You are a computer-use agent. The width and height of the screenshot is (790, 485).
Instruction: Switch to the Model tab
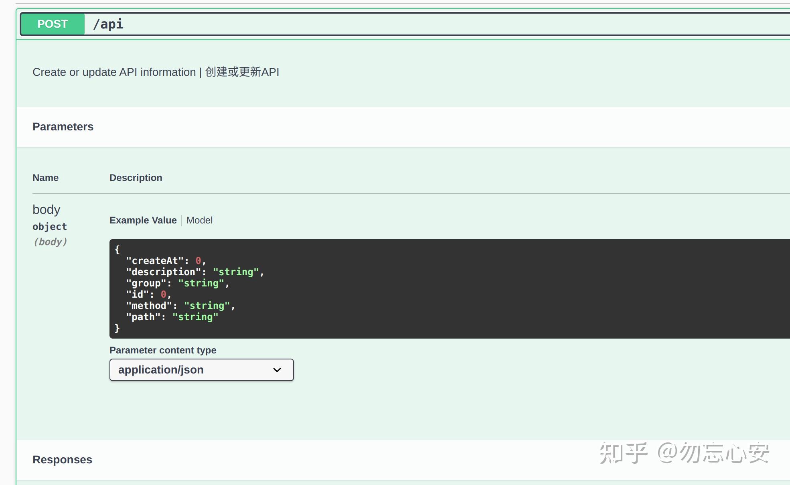pos(199,220)
